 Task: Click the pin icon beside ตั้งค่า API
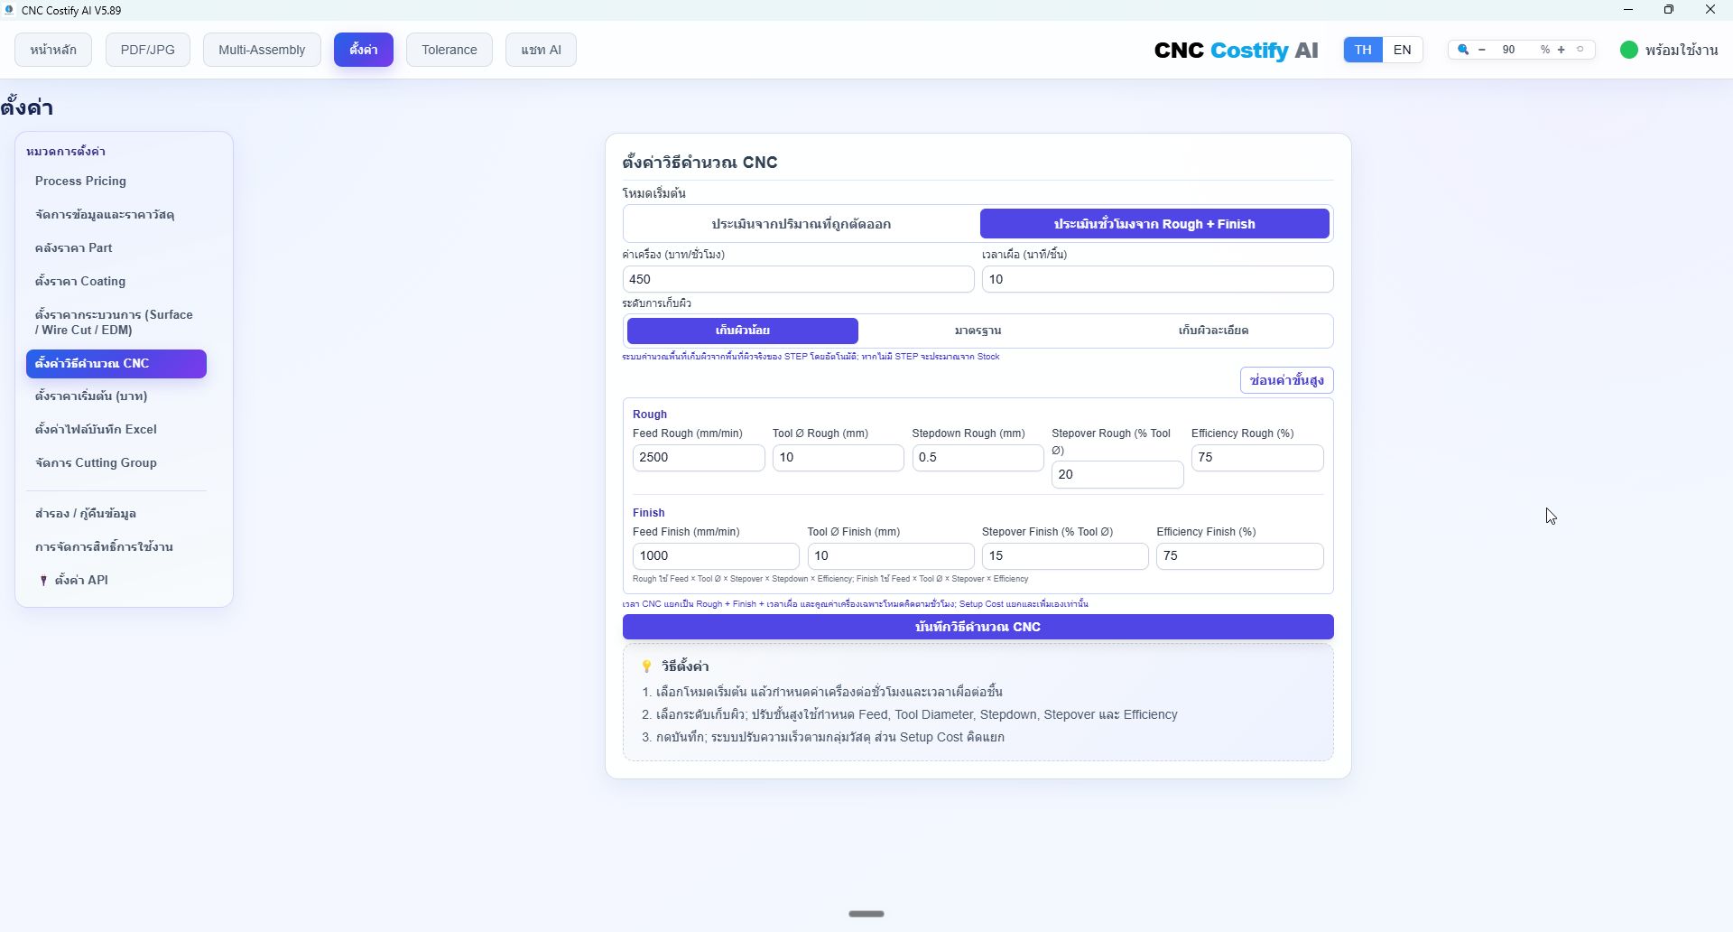click(x=43, y=581)
